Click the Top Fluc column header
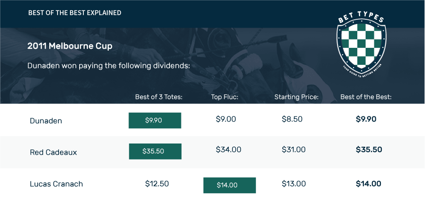The height and width of the screenshot is (201, 425). (x=225, y=97)
